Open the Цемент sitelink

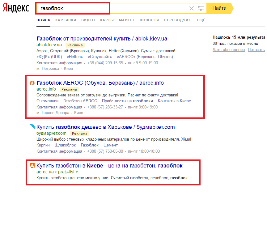point(111,145)
